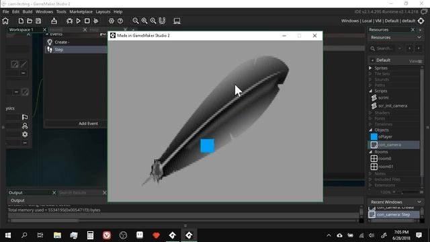Open File Explorer from taskbar
This screenshot has height=242, width=430.
click(x=57, y=235)
